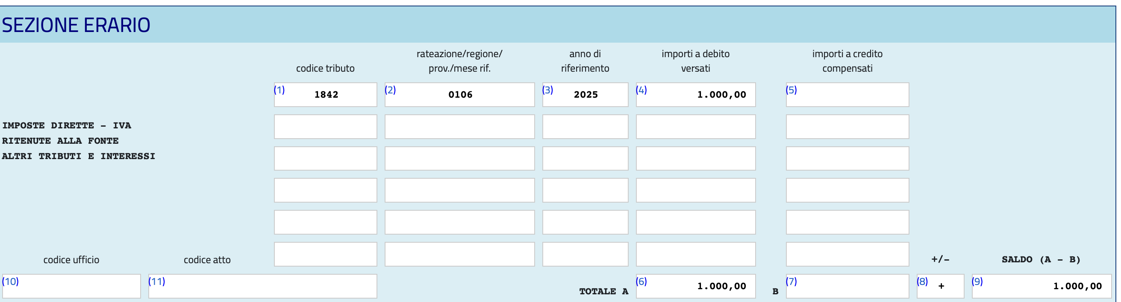Focus the codice ufficio field (10)

click(x=71, y=286)
